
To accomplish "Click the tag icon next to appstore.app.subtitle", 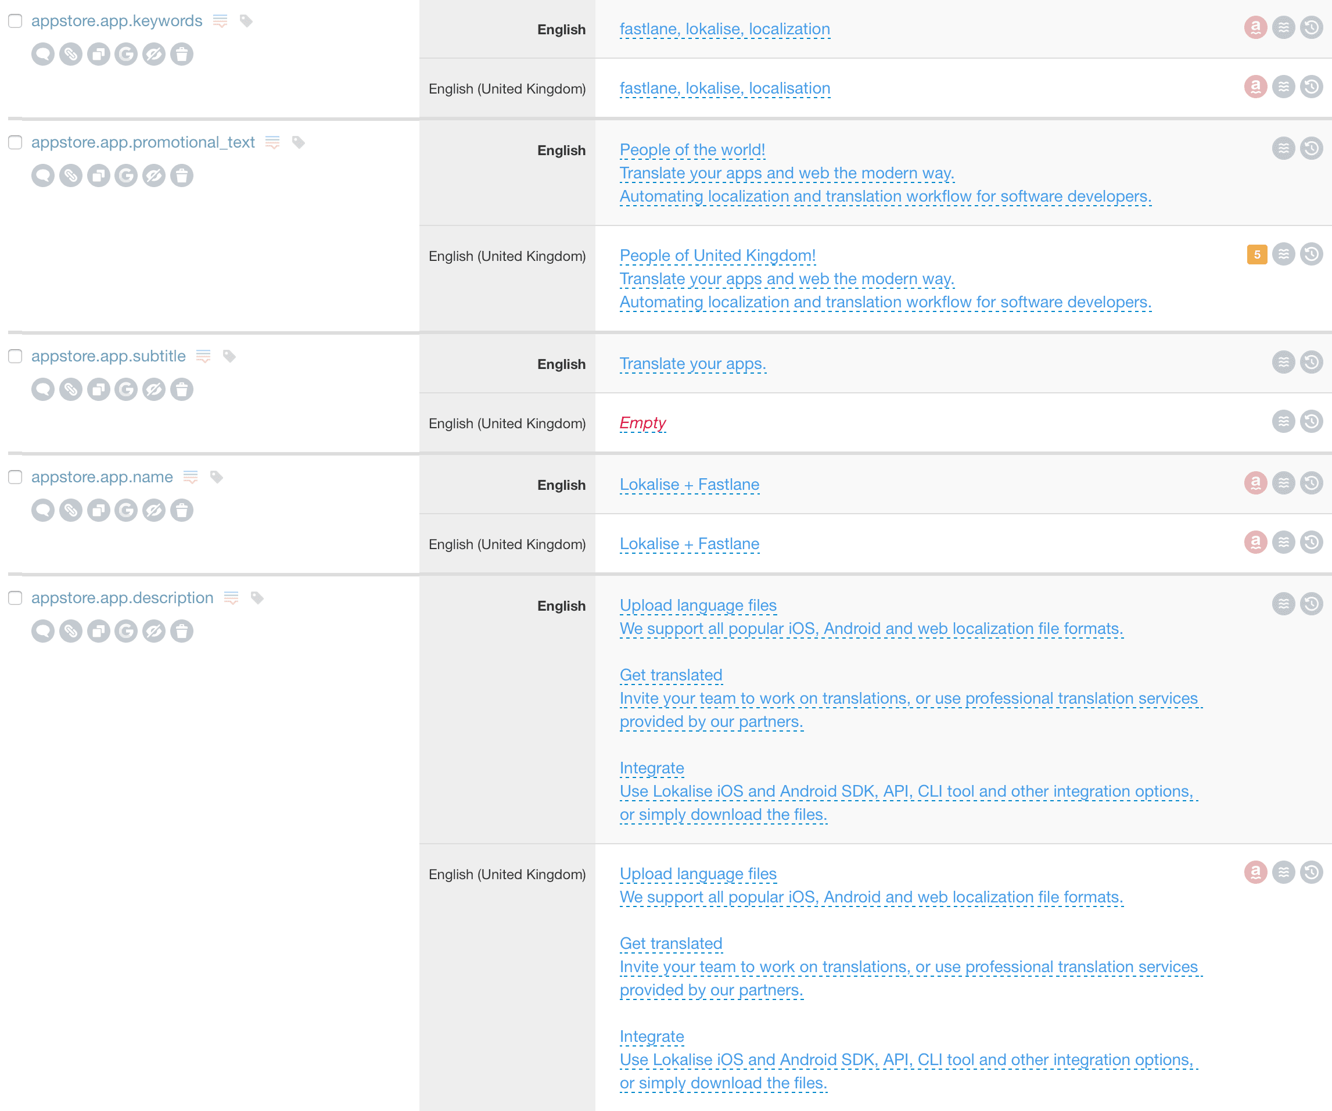I will pyautogui.click(x=229, y=357).
